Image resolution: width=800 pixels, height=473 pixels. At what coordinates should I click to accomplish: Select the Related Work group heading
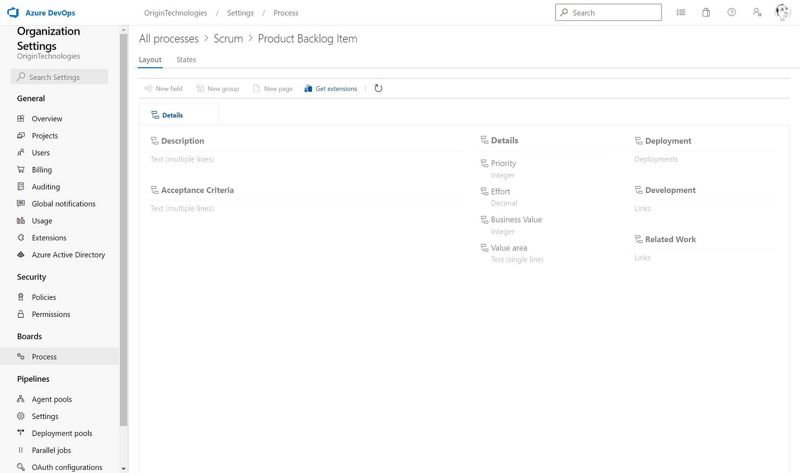click(670, 239)
